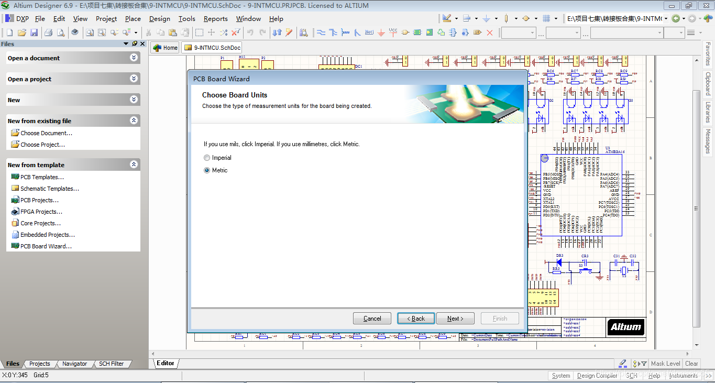Cut selection with scissors icon
The width and height of the screenshot is (715, 383).
click(x=148, y=32)
